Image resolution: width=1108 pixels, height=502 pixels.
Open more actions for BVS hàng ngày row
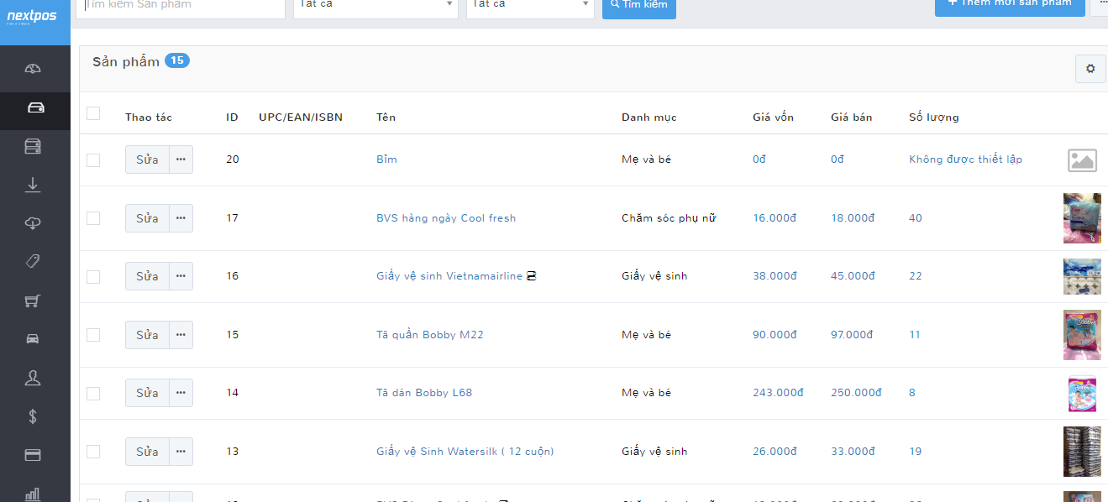[181, 218]
